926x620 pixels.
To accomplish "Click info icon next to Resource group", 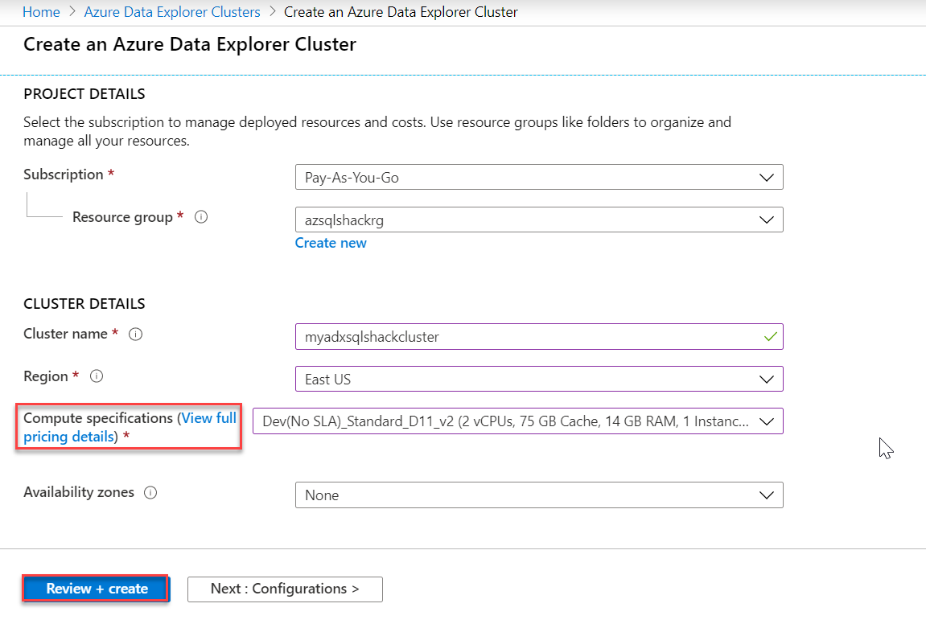I will (x=202, y=217).
